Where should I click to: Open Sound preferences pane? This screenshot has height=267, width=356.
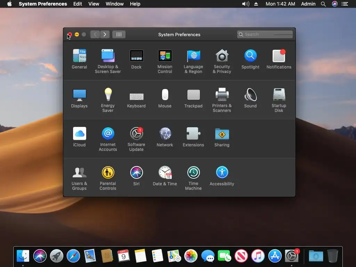tap(250, 98)
